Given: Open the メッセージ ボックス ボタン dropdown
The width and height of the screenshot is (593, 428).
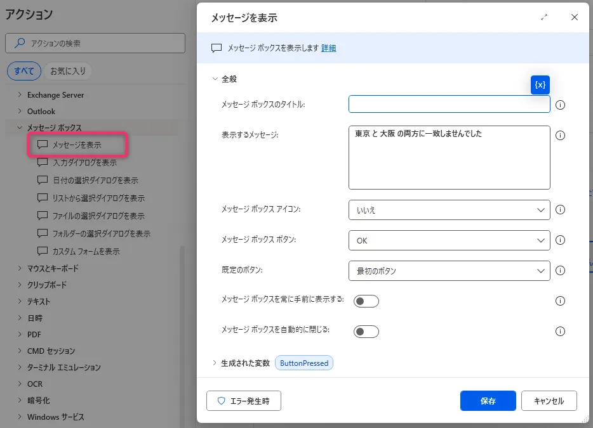Looking at the screenshot, I should (449, 240).
